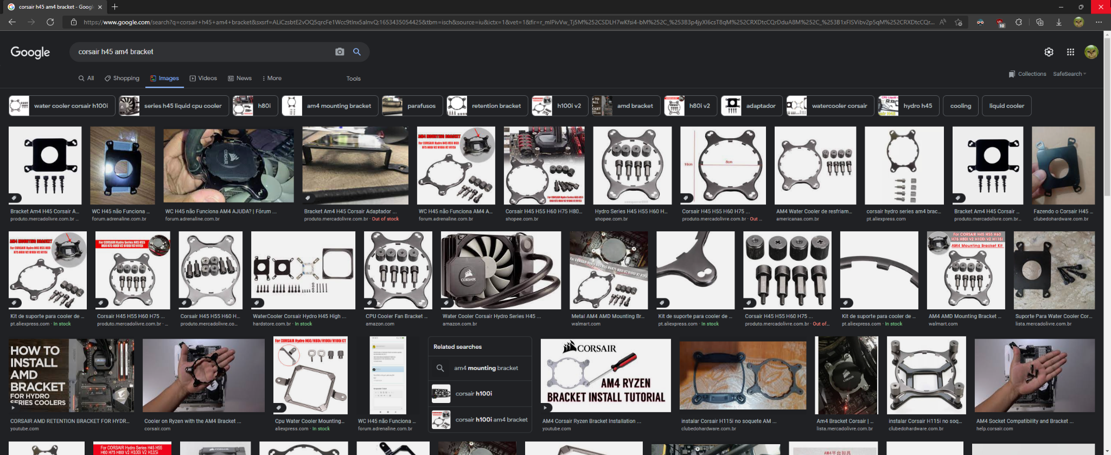Open 'AM4 Corsair Ryzen Bracket Installation' video thumbnail
Screen dimensions: 1111x455
point(606,375)
